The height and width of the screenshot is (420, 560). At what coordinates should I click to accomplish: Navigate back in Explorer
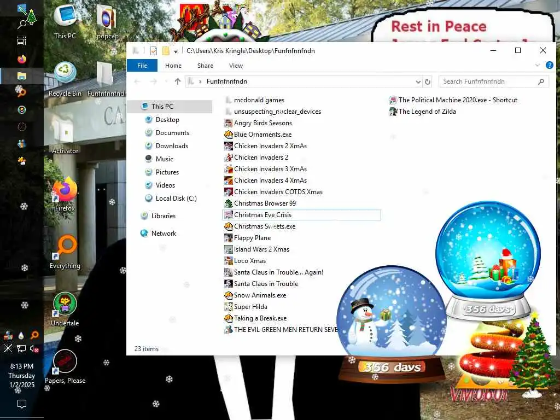[137, 81]
